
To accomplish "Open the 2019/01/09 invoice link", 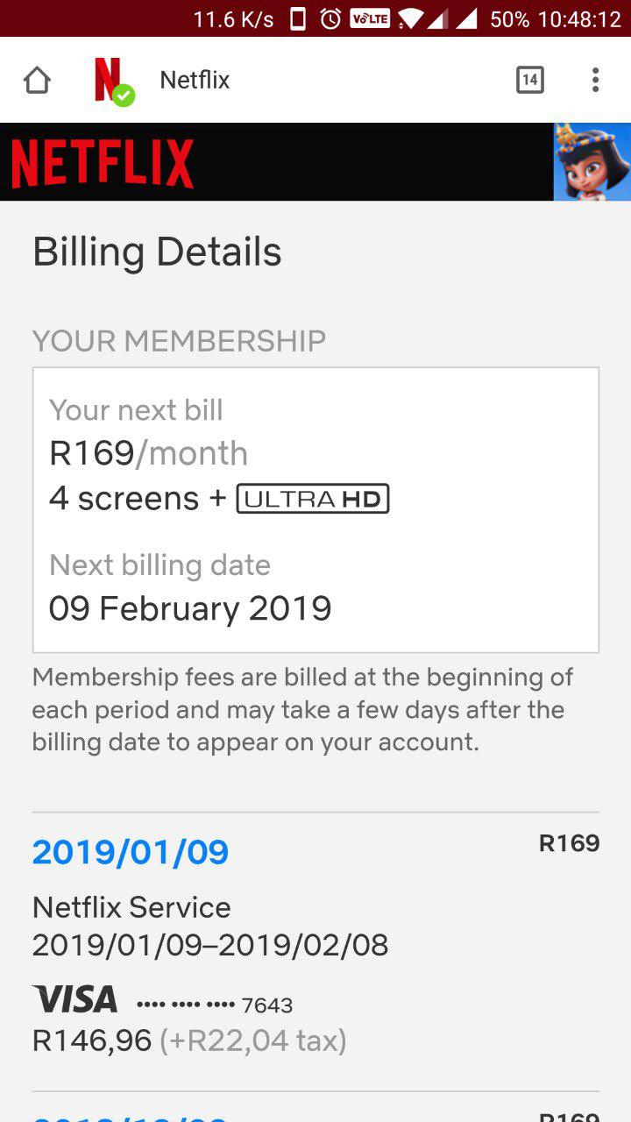I will tap(131, 852).
